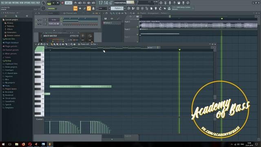Click the audio clip on Track 1
Screen dimensions: 261x147
(x=198, y=25)
